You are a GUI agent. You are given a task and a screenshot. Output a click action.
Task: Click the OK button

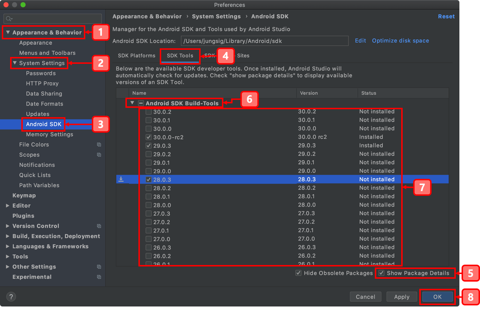click(x=437, y=297)
